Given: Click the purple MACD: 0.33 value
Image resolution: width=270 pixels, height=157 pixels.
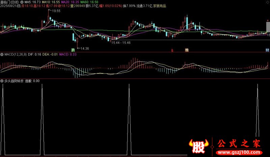Looking at the screenshot, I should (68, 54).
